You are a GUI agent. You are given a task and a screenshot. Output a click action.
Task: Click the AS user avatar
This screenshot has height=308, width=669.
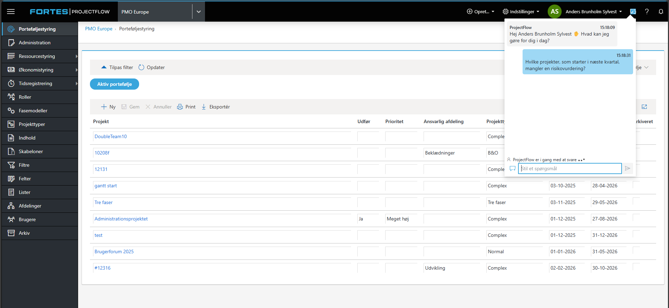click(554, 12)
